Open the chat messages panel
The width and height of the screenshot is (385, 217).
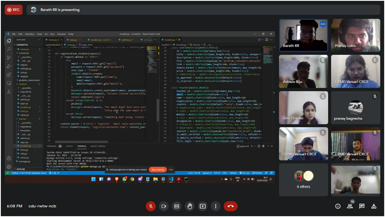coord(362,206)
